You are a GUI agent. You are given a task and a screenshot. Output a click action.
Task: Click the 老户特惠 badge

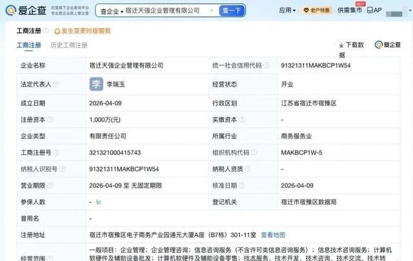tap(317, 10)
